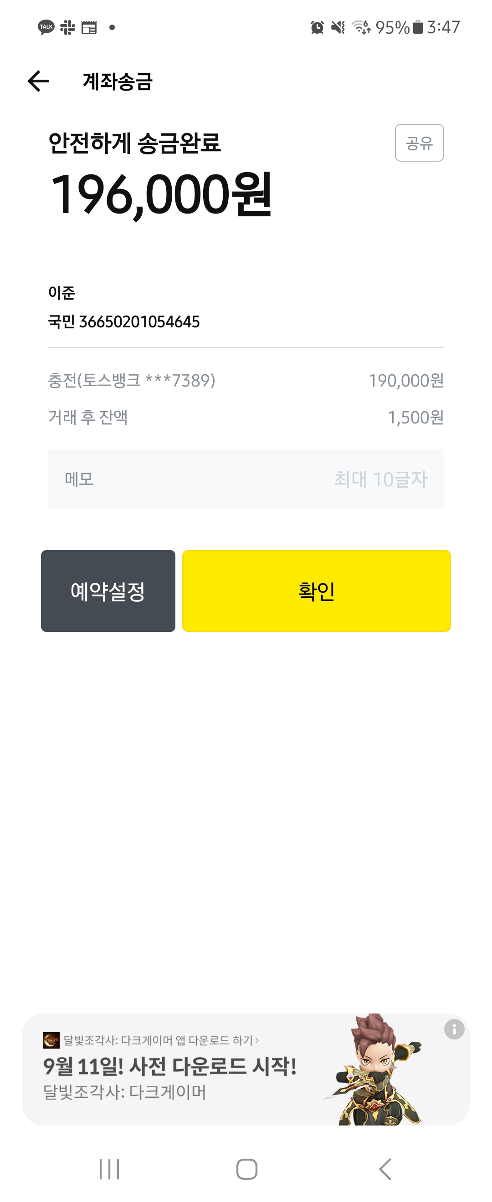The image size is (492, 1202).
Task: Tap the 예약설정 schedule button
Action: (x=108, y=591)
